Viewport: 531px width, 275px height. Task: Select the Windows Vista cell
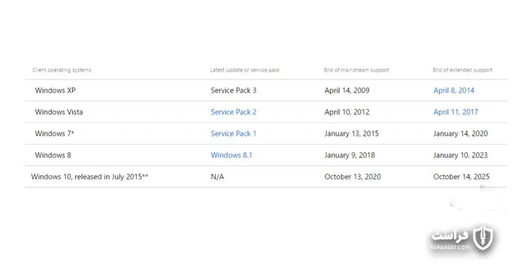coord(59,112)
